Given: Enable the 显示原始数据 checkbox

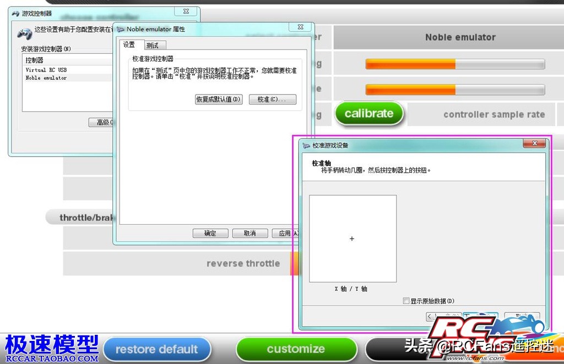Looking at the screenshot, I should (x=407, y=301).
